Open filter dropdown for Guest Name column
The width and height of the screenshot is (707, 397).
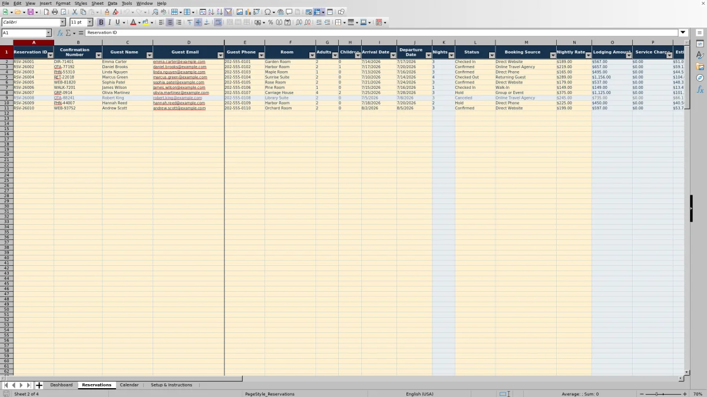tap(149, 55)
